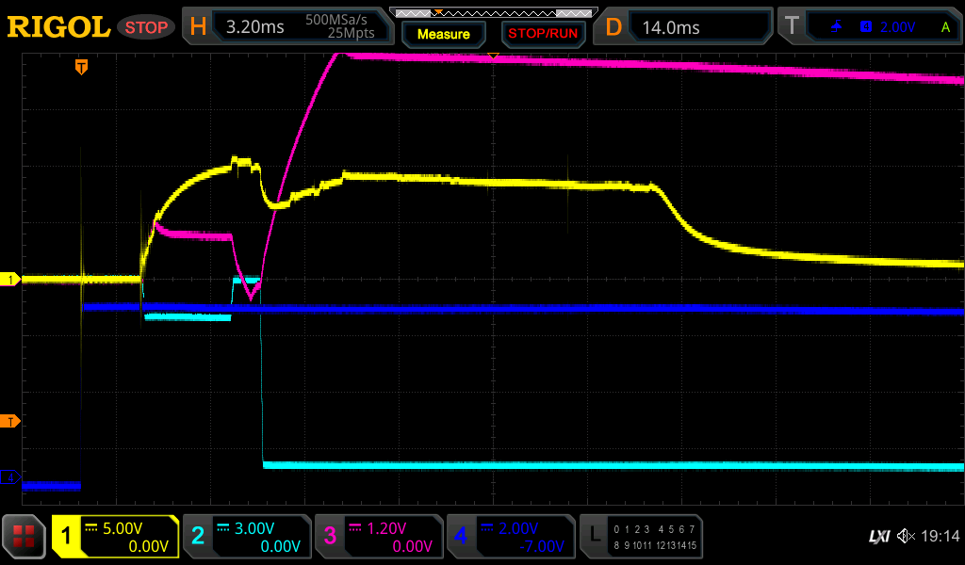965x565 pixels.
Task: Click the RIGOL logo
Action: click(58, 27)
